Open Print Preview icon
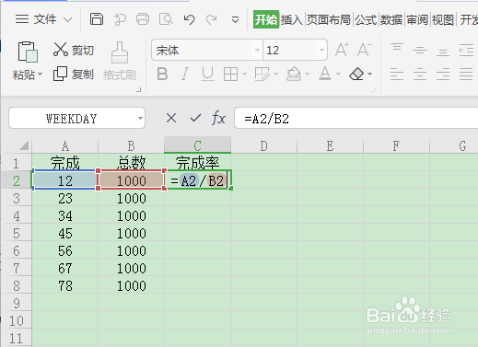This screenshot has height=347, width=478. click(166, 19)
